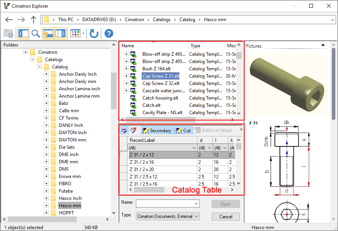Collapse the Pictures panel arrow
Image resolution: width=338 pixels, height=231 pixels.
[323, 45]
